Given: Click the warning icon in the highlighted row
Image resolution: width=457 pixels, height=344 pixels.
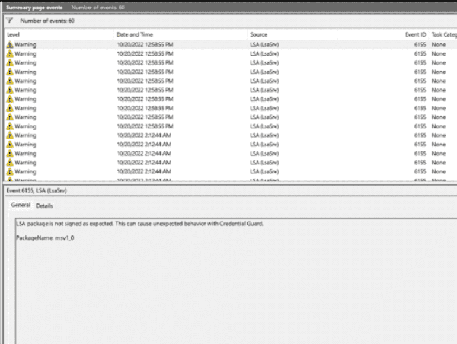Looking at the screenshot, I should [x=10, y=44].
